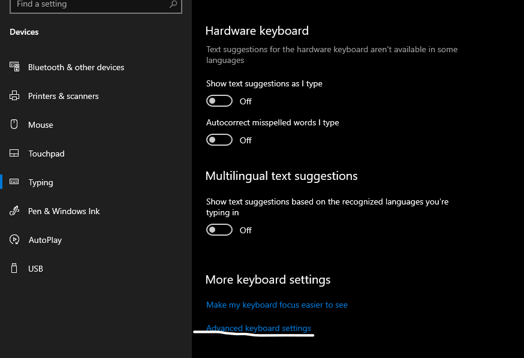Click the Mouse icon in sidebar
524x358 pixels.
(x=14, y=124)
